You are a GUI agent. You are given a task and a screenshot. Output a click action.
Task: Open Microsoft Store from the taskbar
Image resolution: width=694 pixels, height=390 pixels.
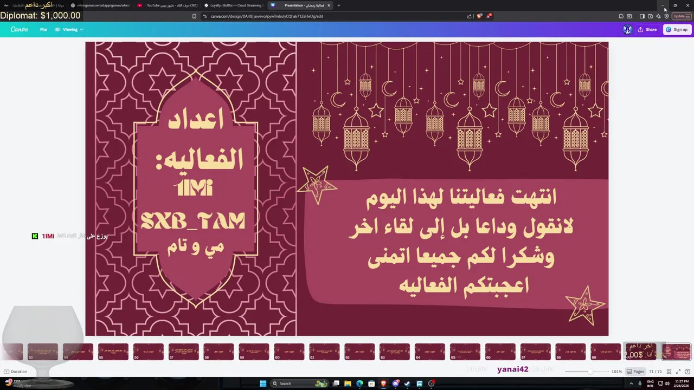(371, 383)
